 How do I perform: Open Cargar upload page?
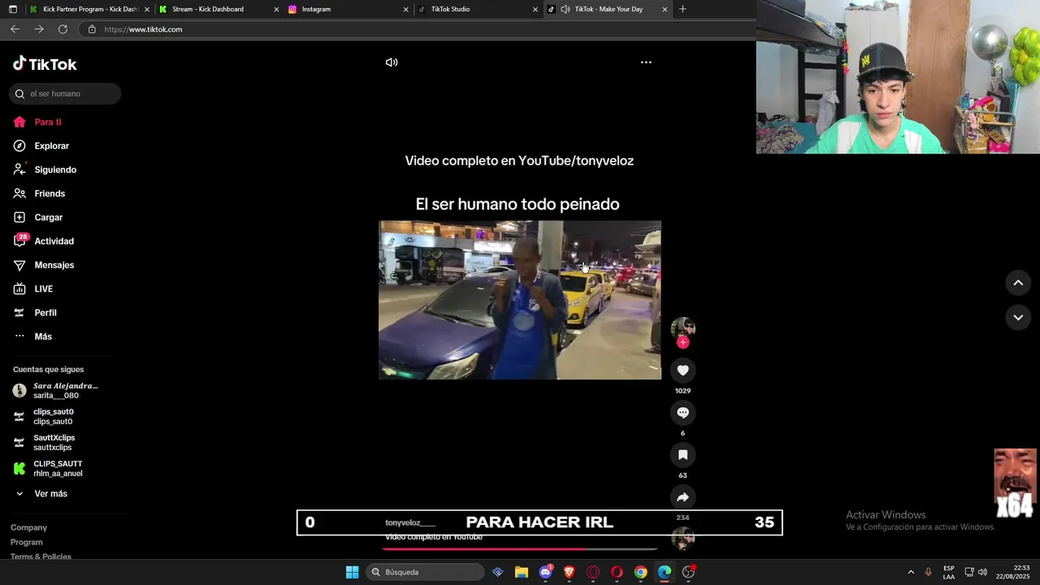pos(38,218)
